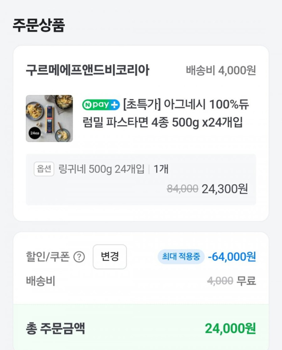Open the discount/coupon help question mark
Viewport: 282px width, 350px height.
click(79, 257)
